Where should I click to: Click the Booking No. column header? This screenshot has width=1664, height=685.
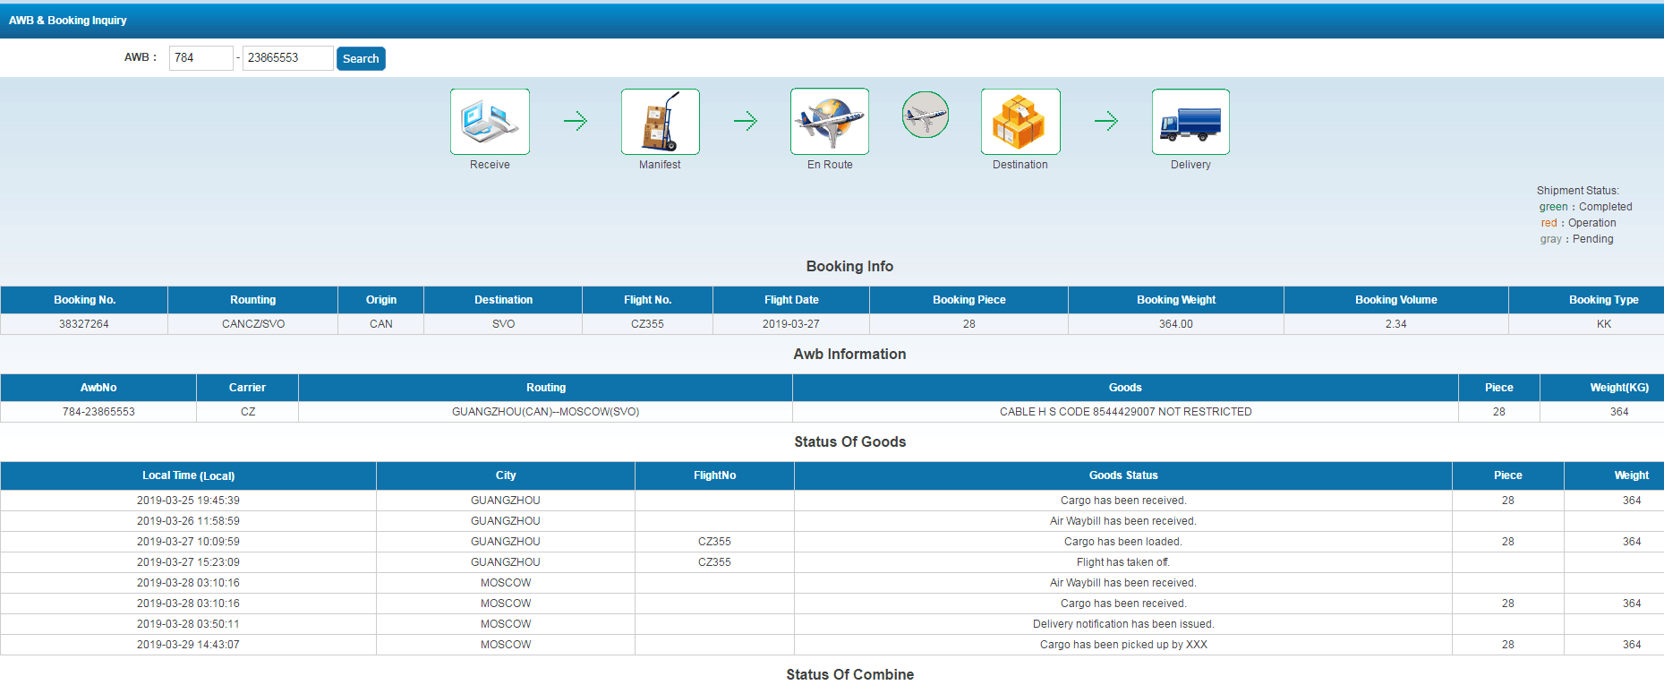84,300
